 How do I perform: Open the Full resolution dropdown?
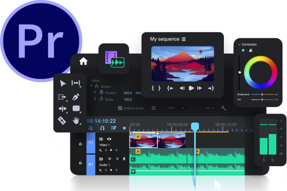click(x=209, y=108)
